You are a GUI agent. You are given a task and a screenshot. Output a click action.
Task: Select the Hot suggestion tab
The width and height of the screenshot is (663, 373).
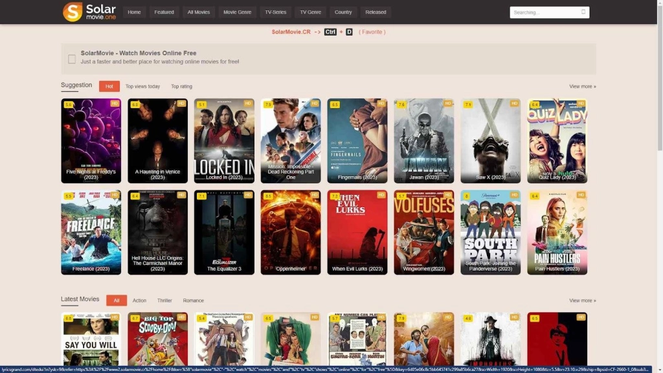point(109,86)
